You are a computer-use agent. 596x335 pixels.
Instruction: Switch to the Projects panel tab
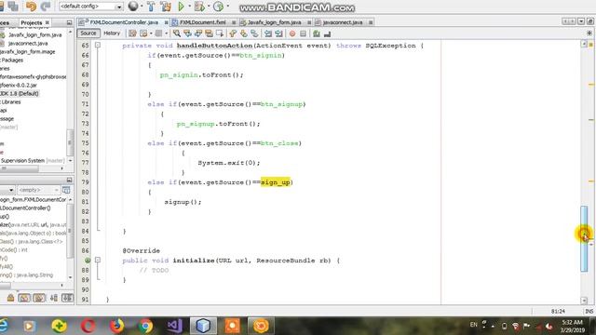[31, 22]
